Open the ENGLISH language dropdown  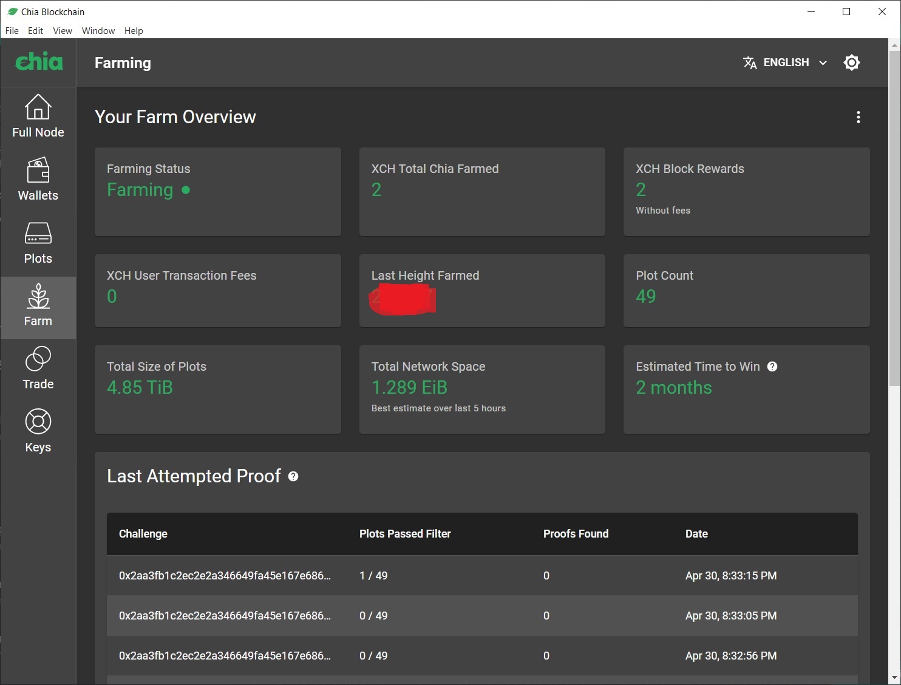coord(785,62)
